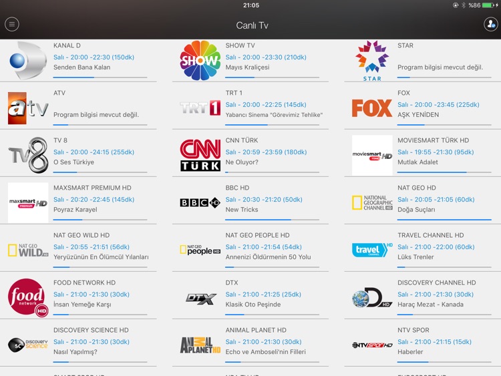Tap the FOX logo
501x376 pixels.
click(x=372, y=108)
